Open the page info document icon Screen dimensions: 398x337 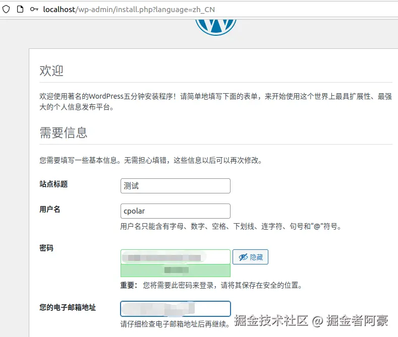pyautogui.click(x=20, y=10)
